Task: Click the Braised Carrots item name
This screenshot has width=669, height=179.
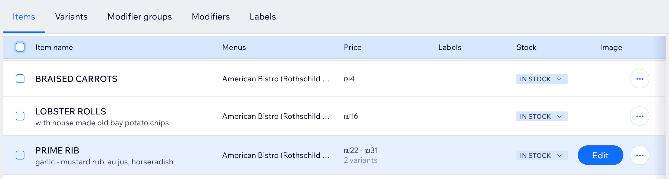Action: [76, 79]
